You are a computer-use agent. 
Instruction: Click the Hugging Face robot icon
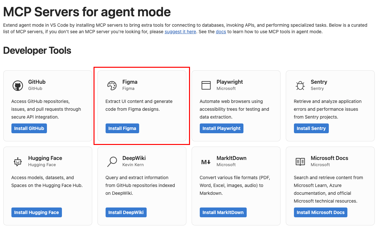click(x=18, y=162)
